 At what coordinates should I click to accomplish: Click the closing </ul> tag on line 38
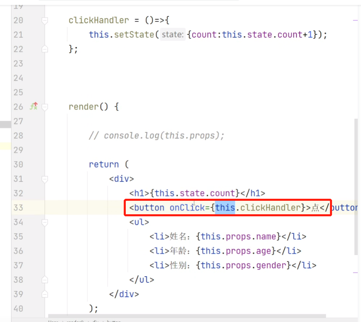(142, 280)
